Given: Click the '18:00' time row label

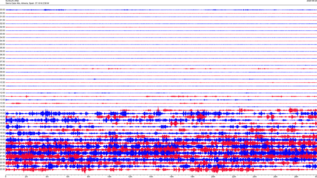Looking at the screenshot, I should tap(2, 133).
